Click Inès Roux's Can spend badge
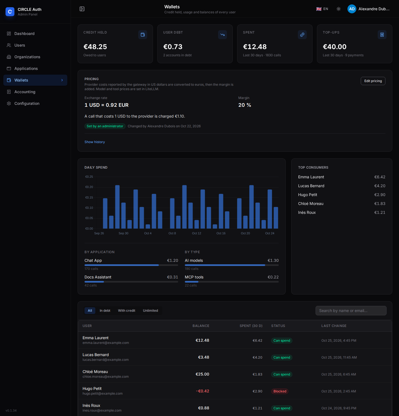This screenshot has width=399, height=416. pos(282,408)
